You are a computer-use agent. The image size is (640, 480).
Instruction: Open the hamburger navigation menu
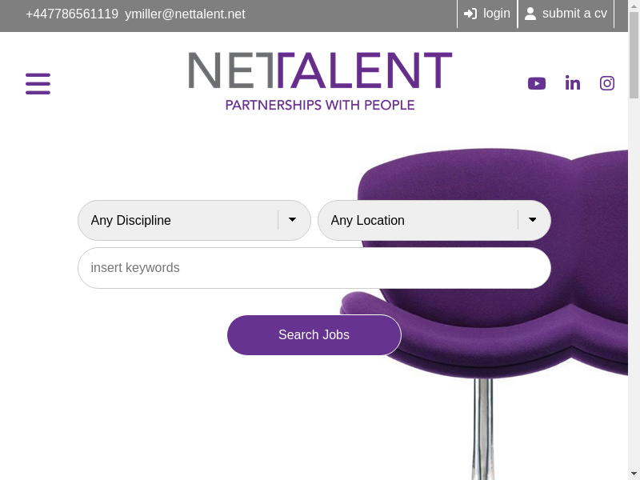(x=38, y=83)
